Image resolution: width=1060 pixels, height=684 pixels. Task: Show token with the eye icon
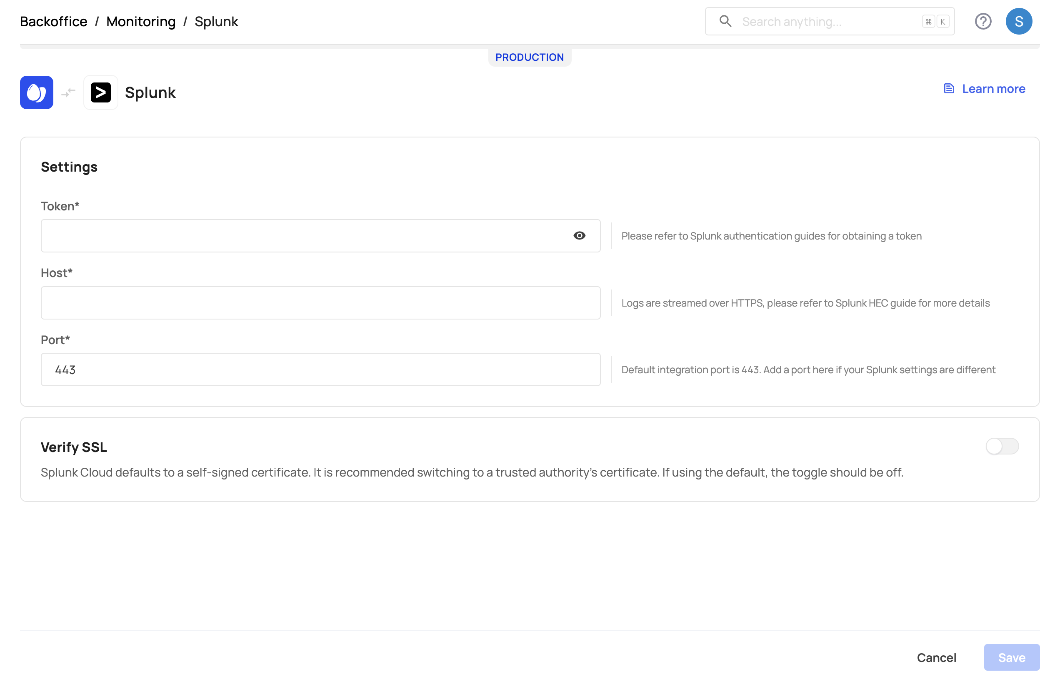pyautogui.click(x=579, y=236)
